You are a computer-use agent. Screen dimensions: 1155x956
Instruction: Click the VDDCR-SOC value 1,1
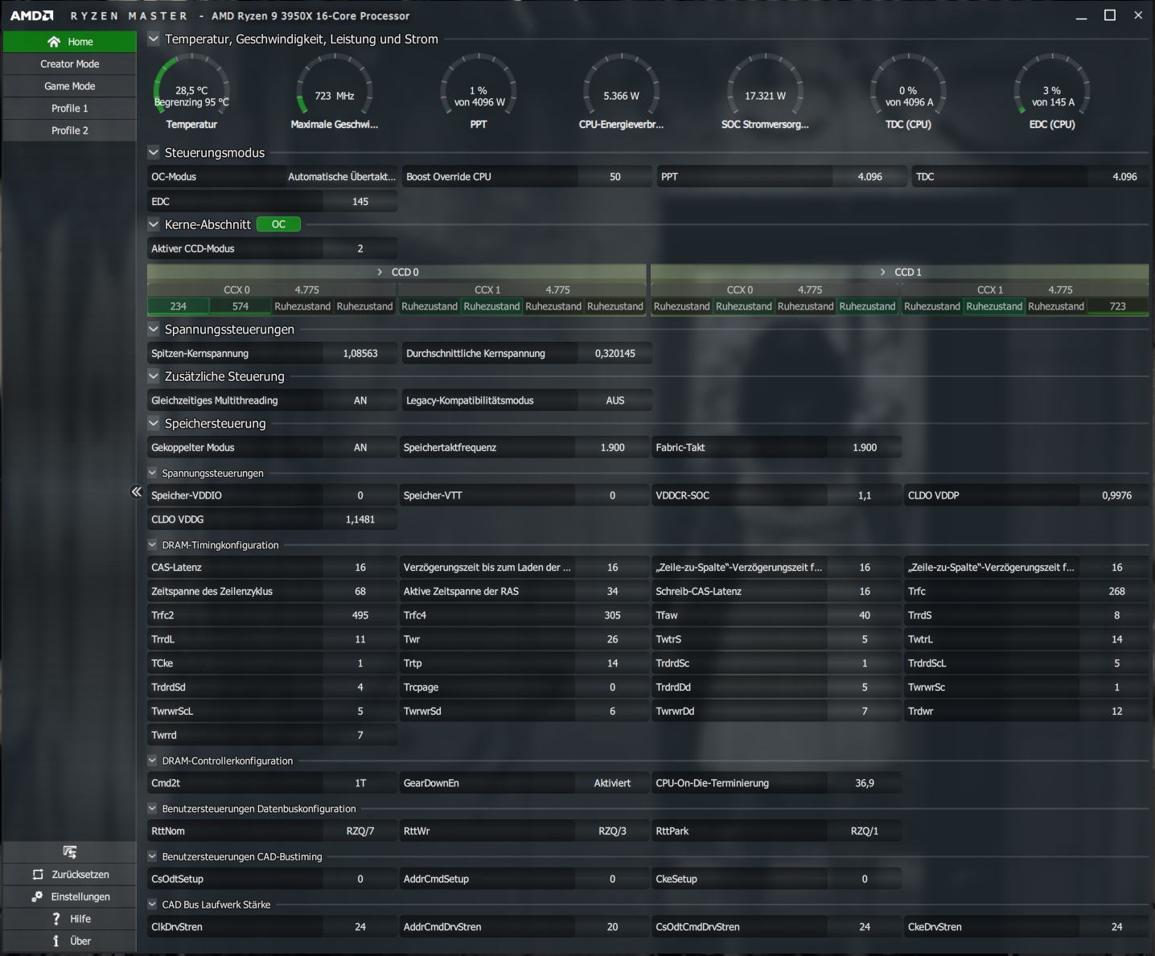pyautogui.click(x=865, y=495)
